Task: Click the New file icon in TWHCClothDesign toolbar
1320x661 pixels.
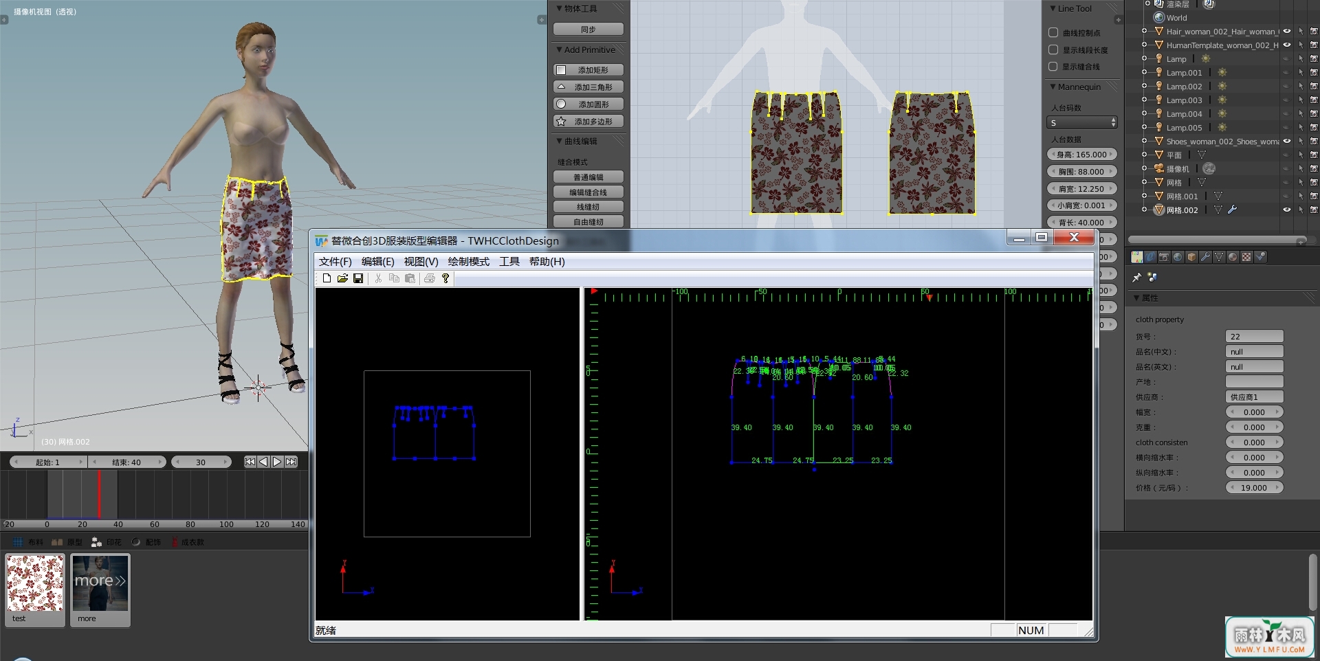Action: point(327,278)
